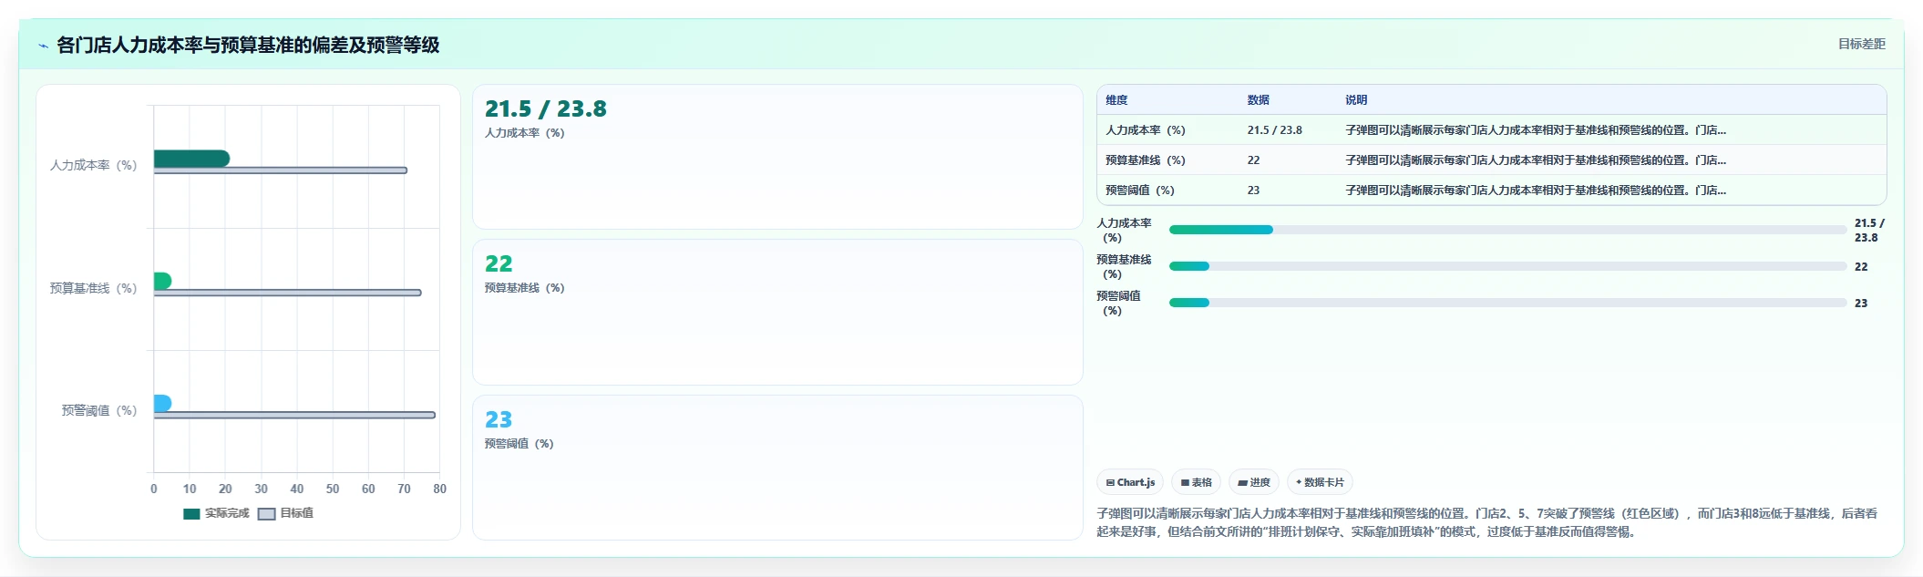Click the 预算基准线（%）progress bar
The height and width of the screenshot is (577, 1923).
(x=1507, y=266)
